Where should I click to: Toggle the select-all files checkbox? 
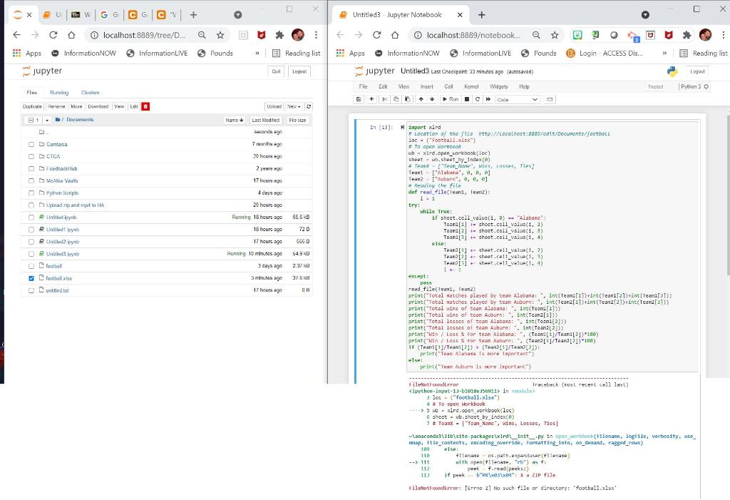tap(31, 120)
